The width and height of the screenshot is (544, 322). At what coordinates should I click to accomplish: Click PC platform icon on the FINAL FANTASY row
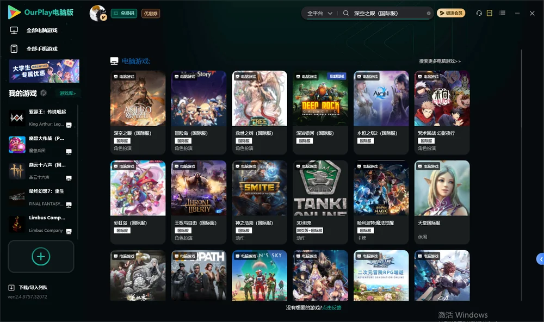[x=69, y=205]
